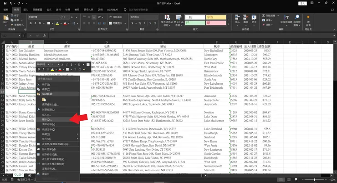Open Format Cells (儲存格格式) dialog entry
This screenshot has width=337, height=183.
[51, 154]
